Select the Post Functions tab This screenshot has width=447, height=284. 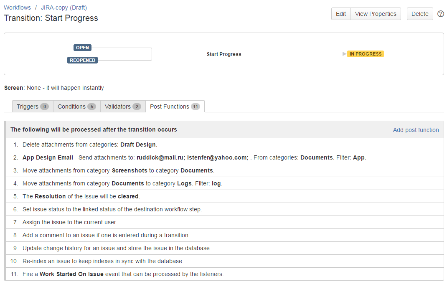(175, 106)
